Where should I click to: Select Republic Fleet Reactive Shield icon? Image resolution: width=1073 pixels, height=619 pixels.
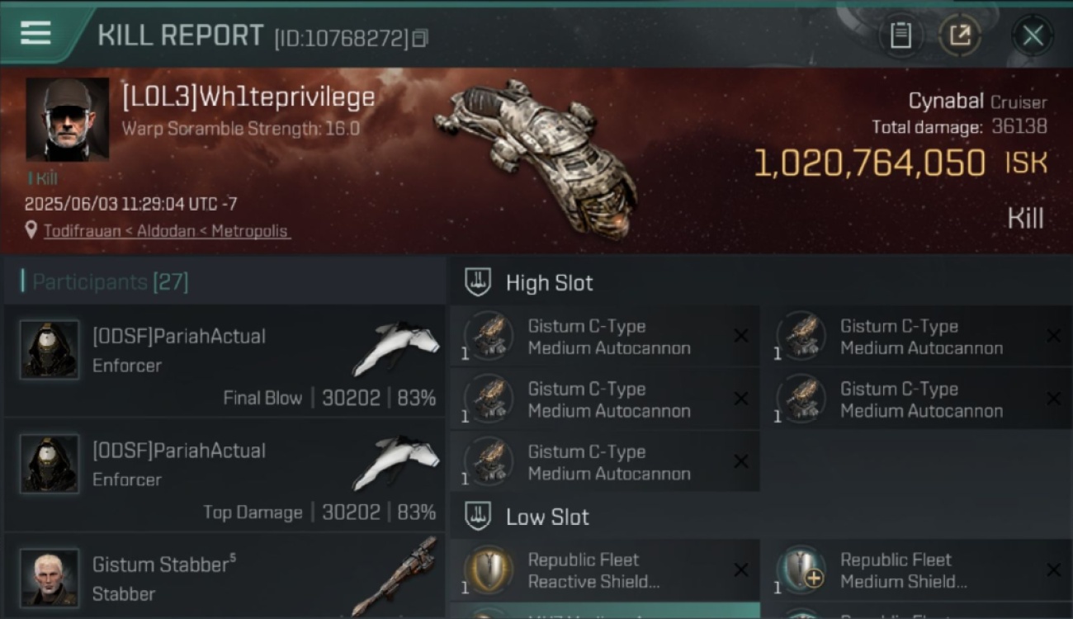489,570
